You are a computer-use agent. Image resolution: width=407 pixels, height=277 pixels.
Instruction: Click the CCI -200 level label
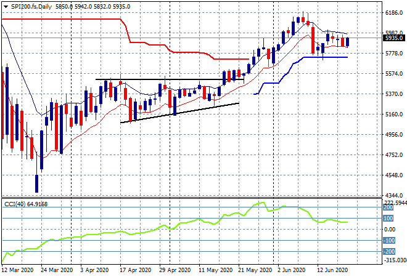click(389, 252)
